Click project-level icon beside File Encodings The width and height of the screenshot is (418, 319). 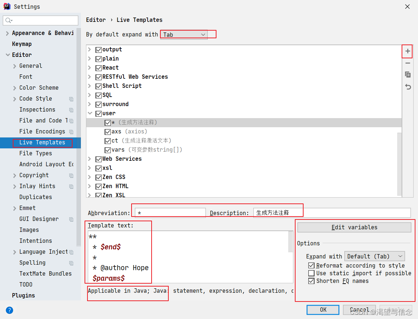point(71,132)
